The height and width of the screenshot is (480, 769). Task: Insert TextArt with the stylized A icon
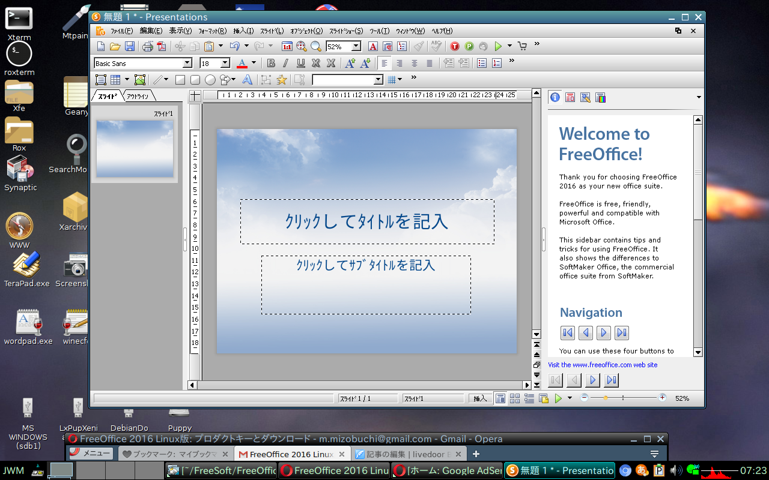coord(247,80)
